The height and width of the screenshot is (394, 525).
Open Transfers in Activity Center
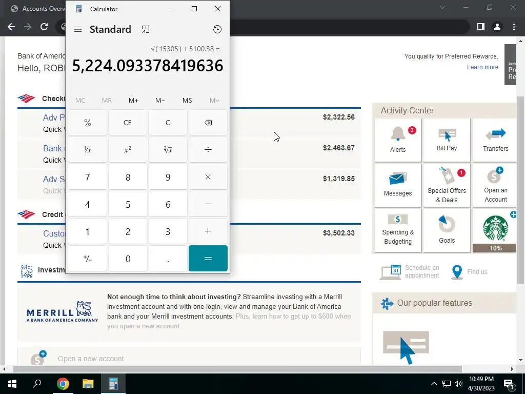click(495, 140)
